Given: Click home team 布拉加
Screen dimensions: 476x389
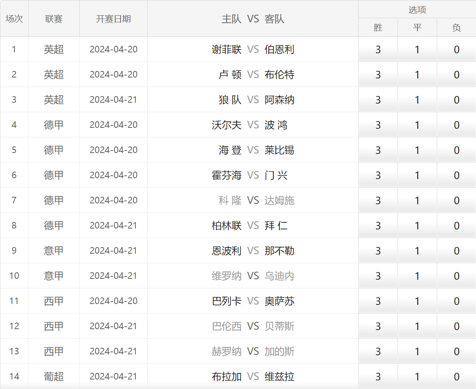Looking at the screenshot, I should [227, 377].
